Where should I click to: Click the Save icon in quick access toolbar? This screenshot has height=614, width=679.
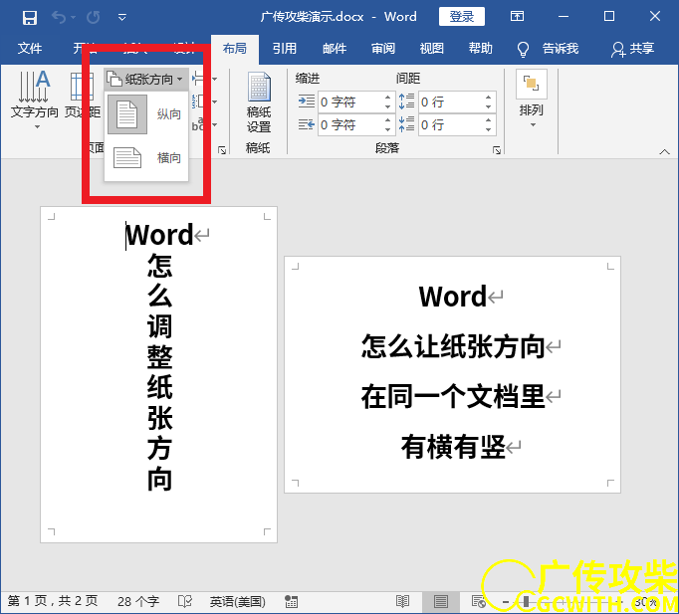(30, 17)
